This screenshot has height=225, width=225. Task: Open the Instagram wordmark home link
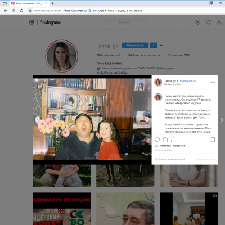pos(51,22)
